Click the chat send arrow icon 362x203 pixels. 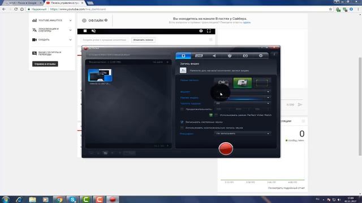(x=300, y=105)
